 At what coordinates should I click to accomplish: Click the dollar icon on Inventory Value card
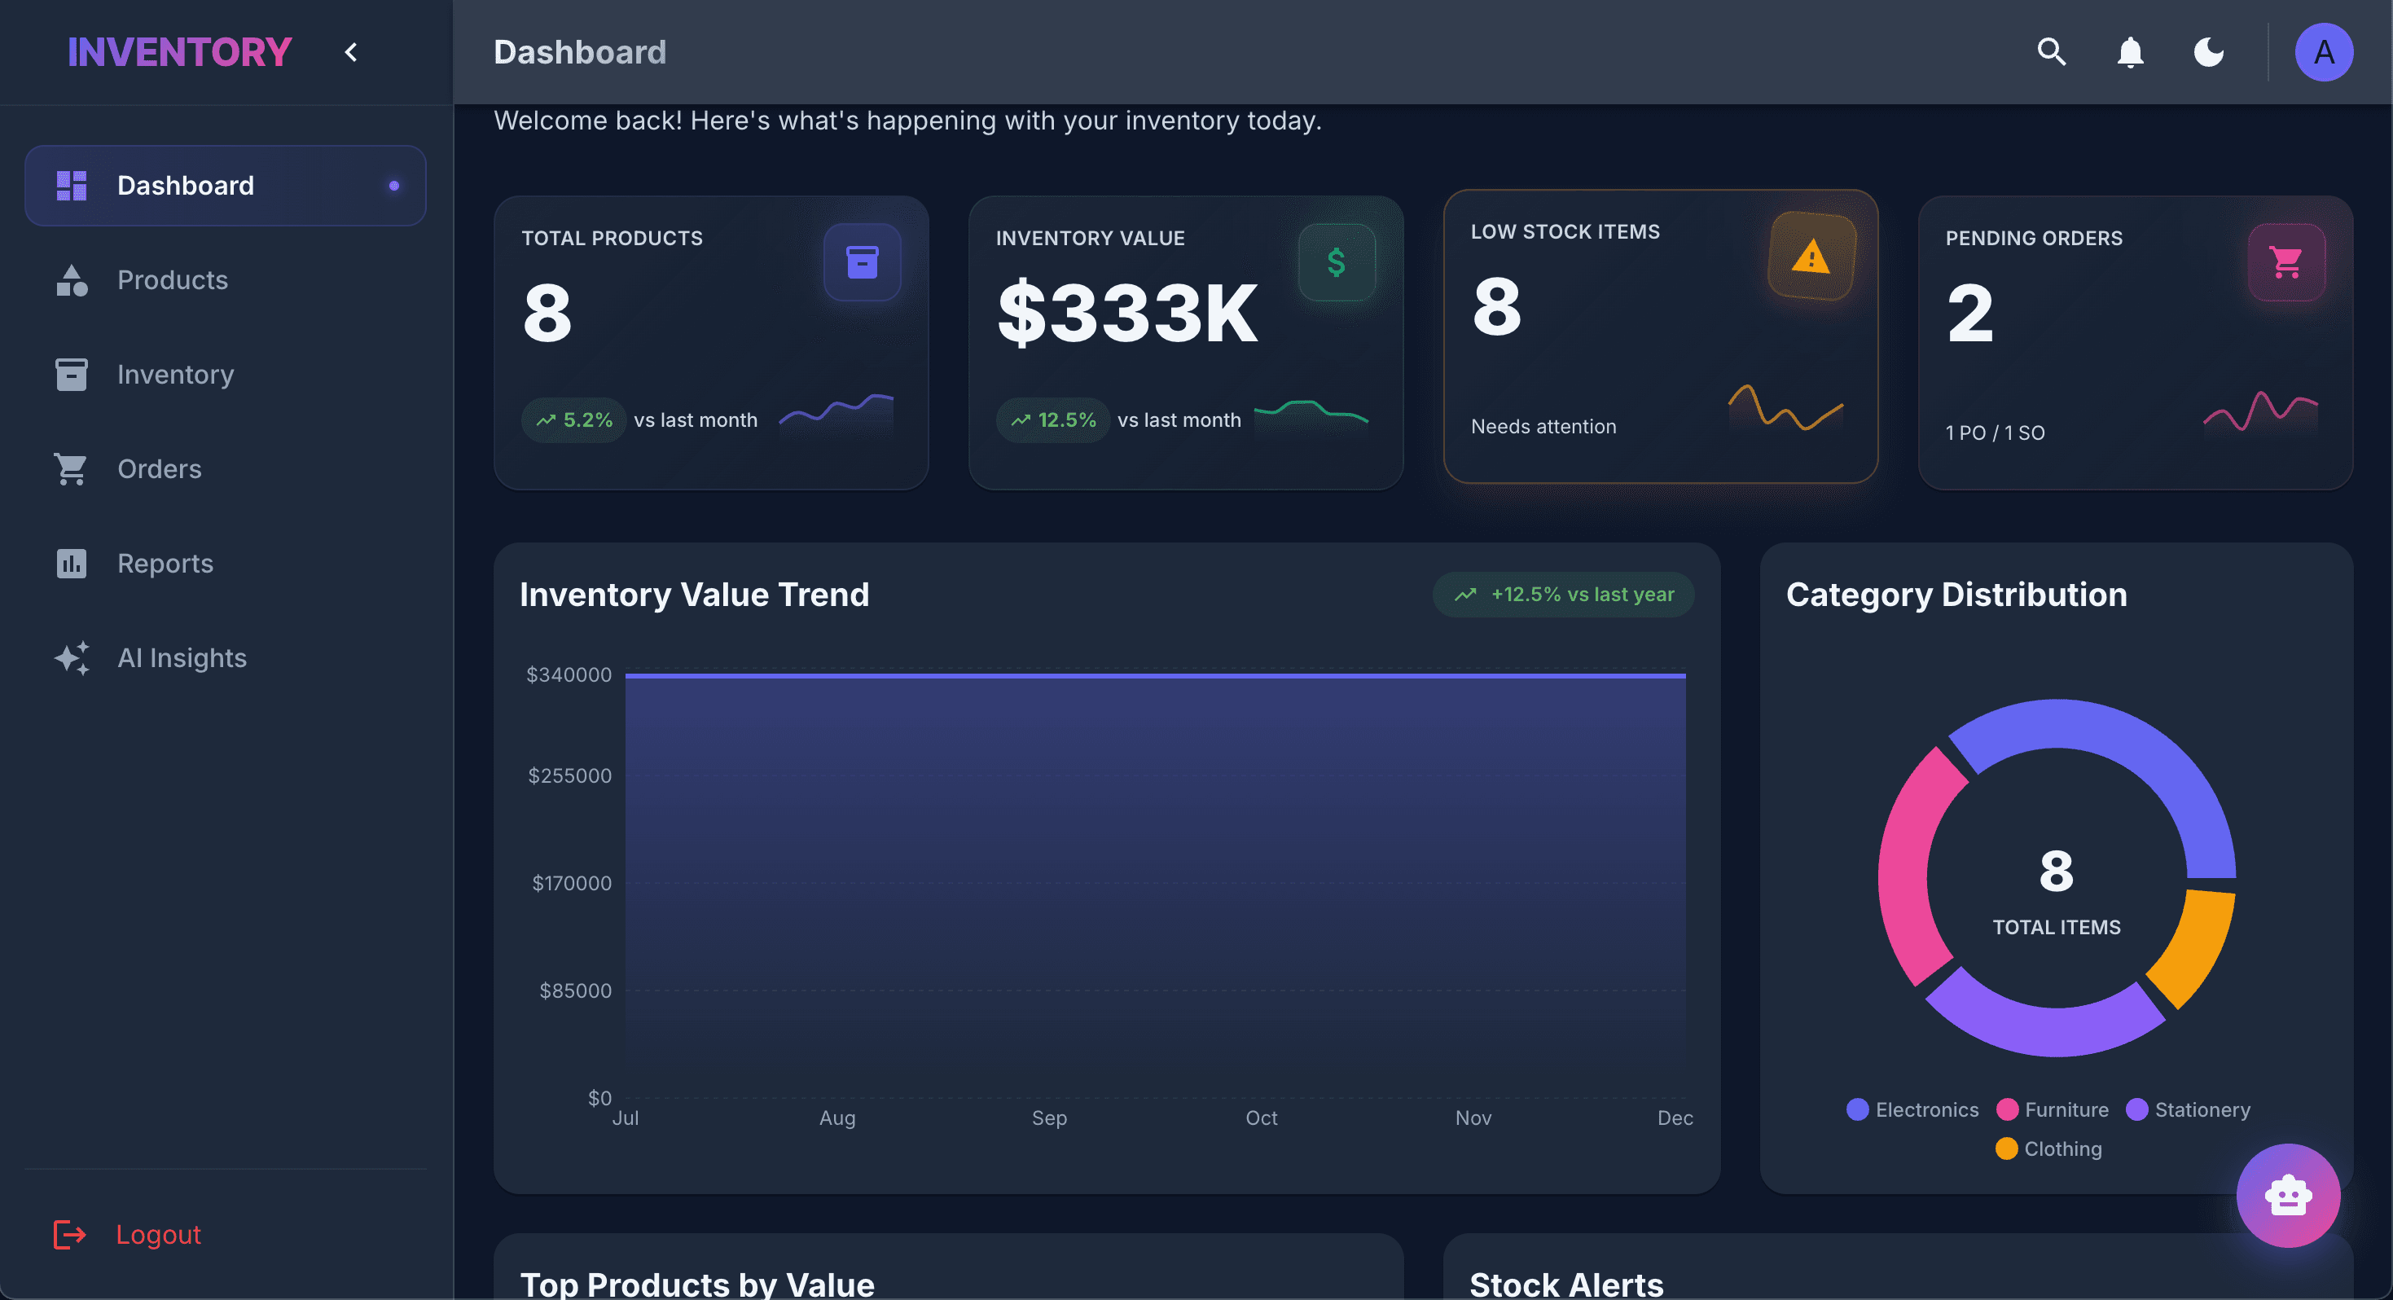point(1337,262)
